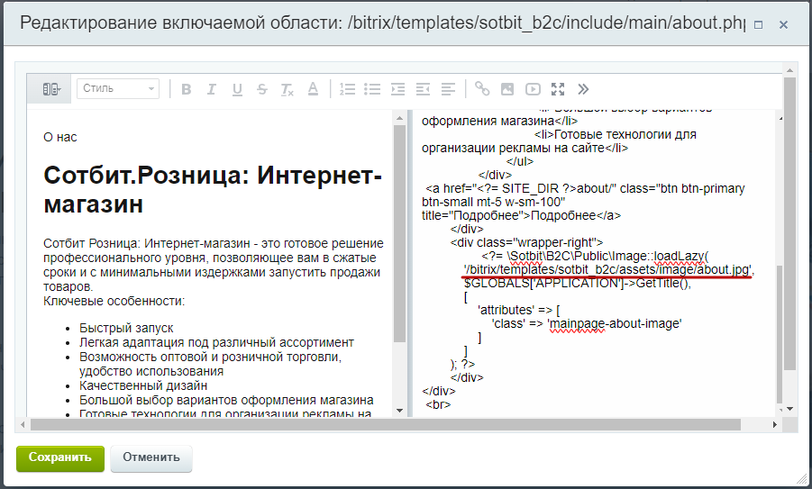Open the editor view mode switcher
Image resolution: width=812 pixels, height=489 pixels.
coord(51,89)
